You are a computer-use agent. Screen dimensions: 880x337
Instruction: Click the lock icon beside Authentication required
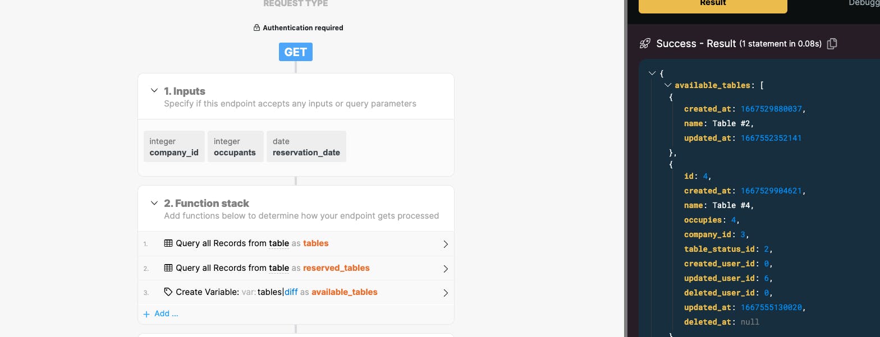(x=256, y=28)
